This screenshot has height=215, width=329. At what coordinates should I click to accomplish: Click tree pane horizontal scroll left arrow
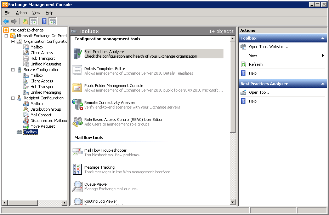(5, 203)
